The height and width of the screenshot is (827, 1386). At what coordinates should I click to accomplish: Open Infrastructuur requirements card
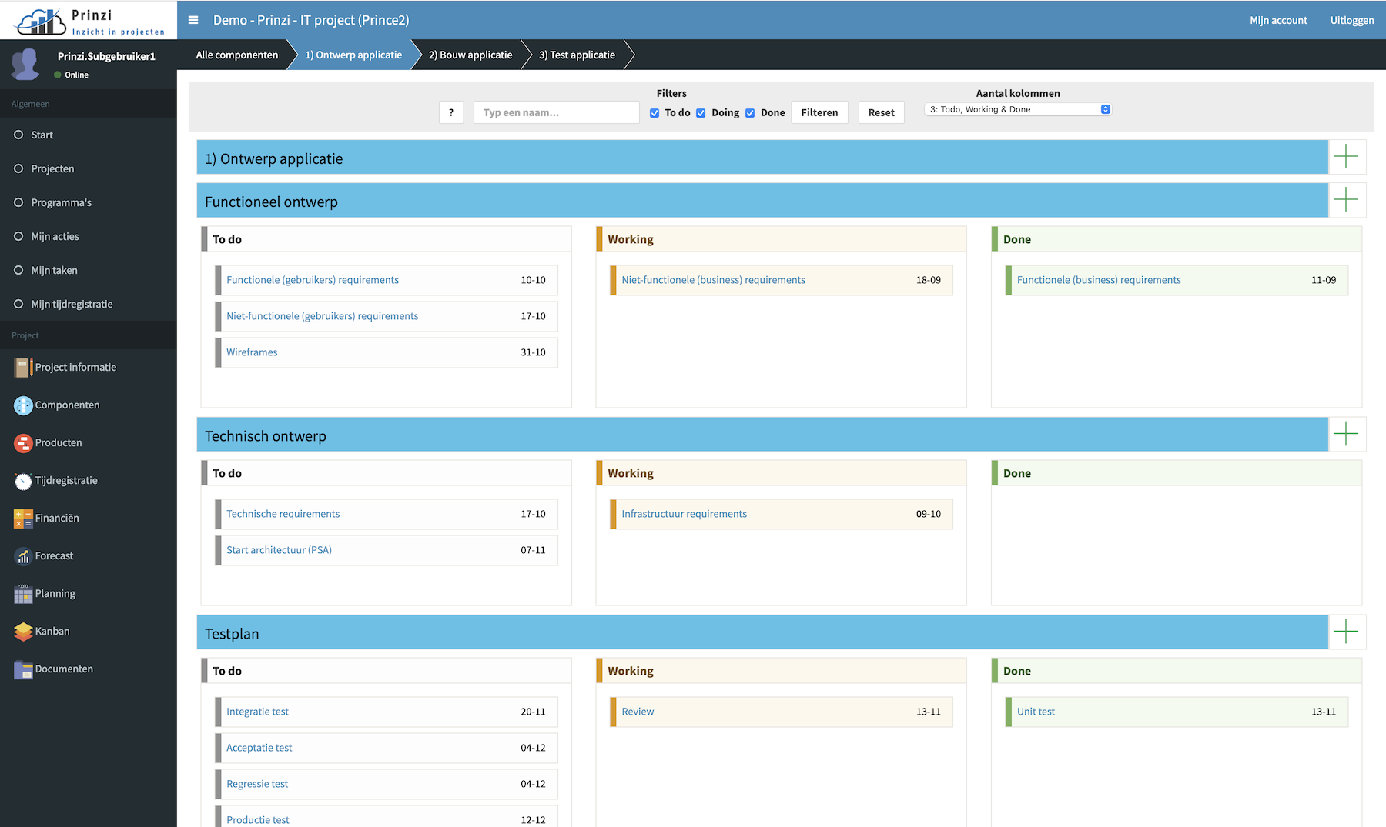782,514
